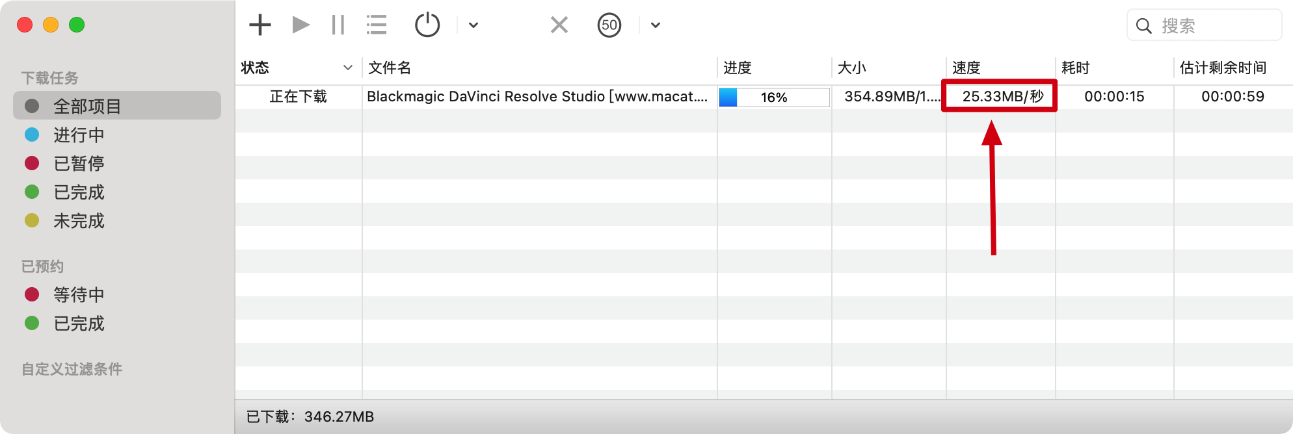Select 等待中 under 已预约

click(x=79, y=295)
